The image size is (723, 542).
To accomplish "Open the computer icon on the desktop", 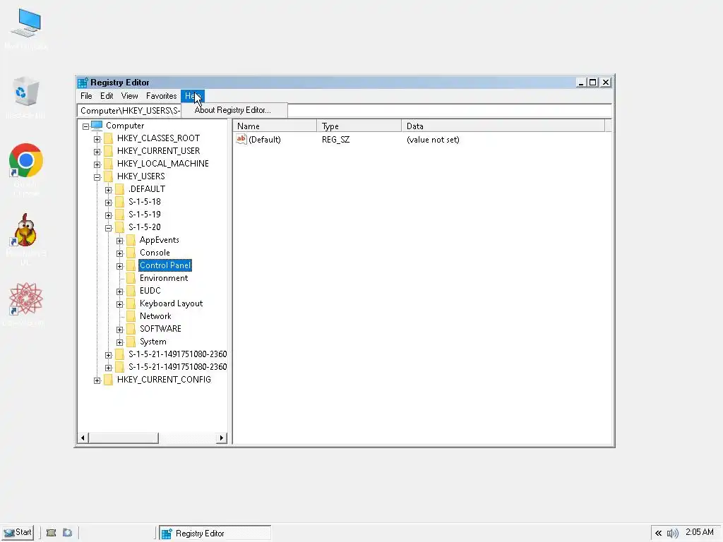I will click(x=26, y=23).
